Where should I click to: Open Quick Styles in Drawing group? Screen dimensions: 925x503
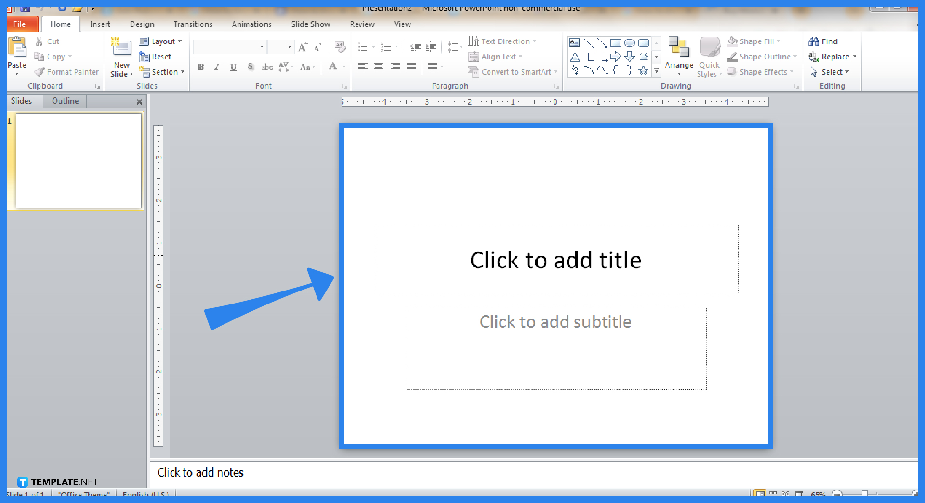click(x=709, y=55)
